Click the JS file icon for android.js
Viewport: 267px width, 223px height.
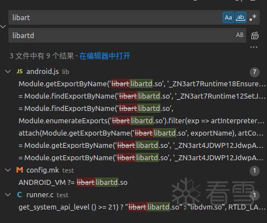20,72
